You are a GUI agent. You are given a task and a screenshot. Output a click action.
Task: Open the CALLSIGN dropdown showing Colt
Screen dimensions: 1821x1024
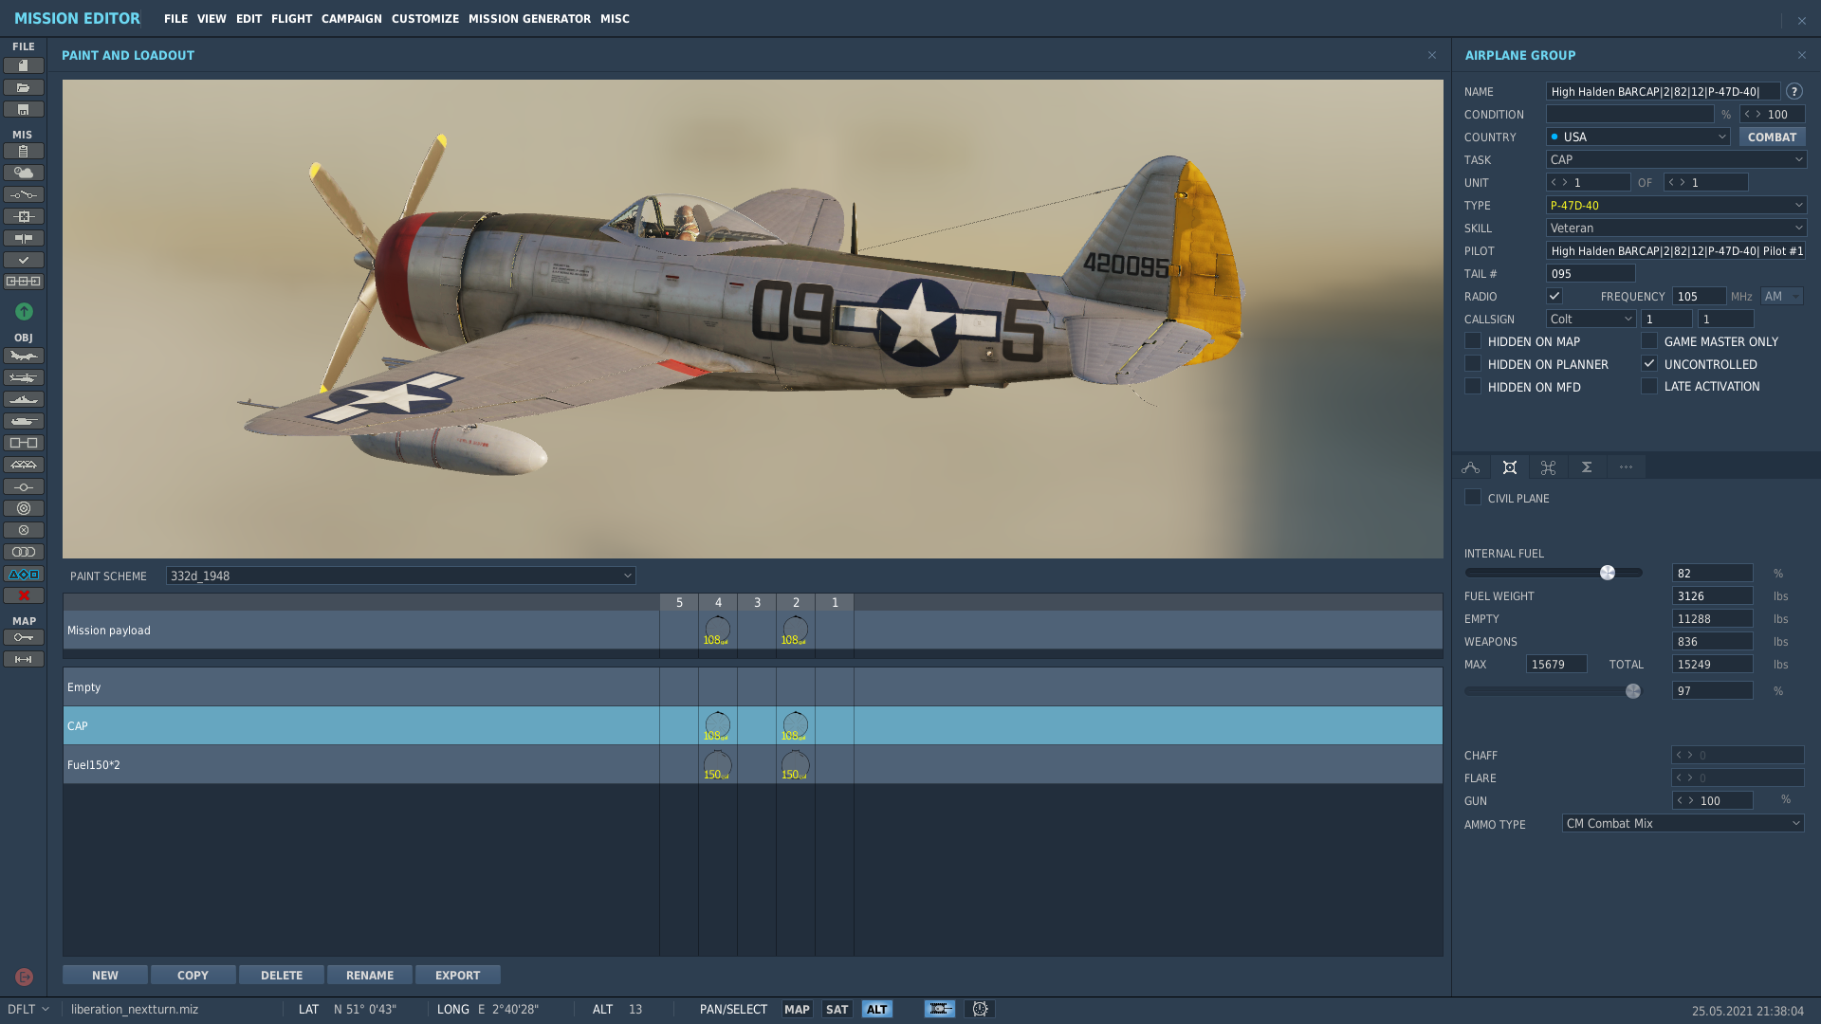(1591, 319)
